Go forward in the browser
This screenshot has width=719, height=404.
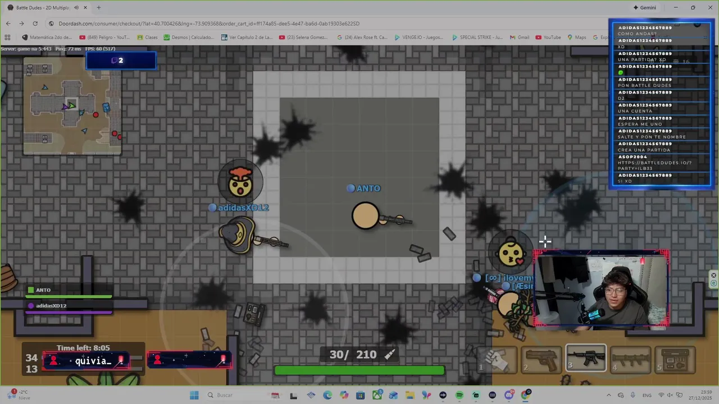[21, 24]
